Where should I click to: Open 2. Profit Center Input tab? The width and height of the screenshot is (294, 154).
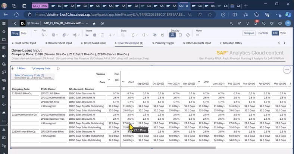[24, 43]
